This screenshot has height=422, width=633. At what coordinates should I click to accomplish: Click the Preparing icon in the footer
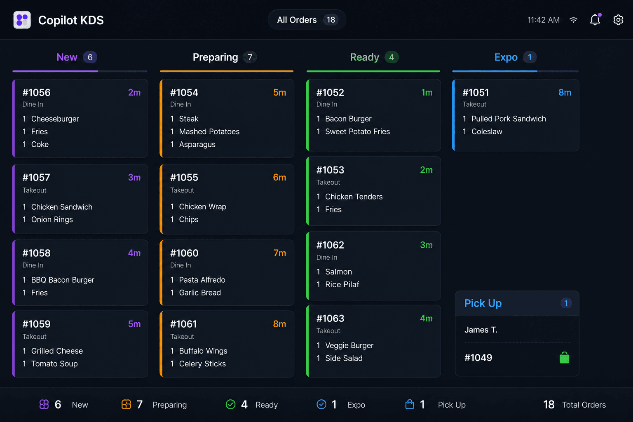pos(126,405)
